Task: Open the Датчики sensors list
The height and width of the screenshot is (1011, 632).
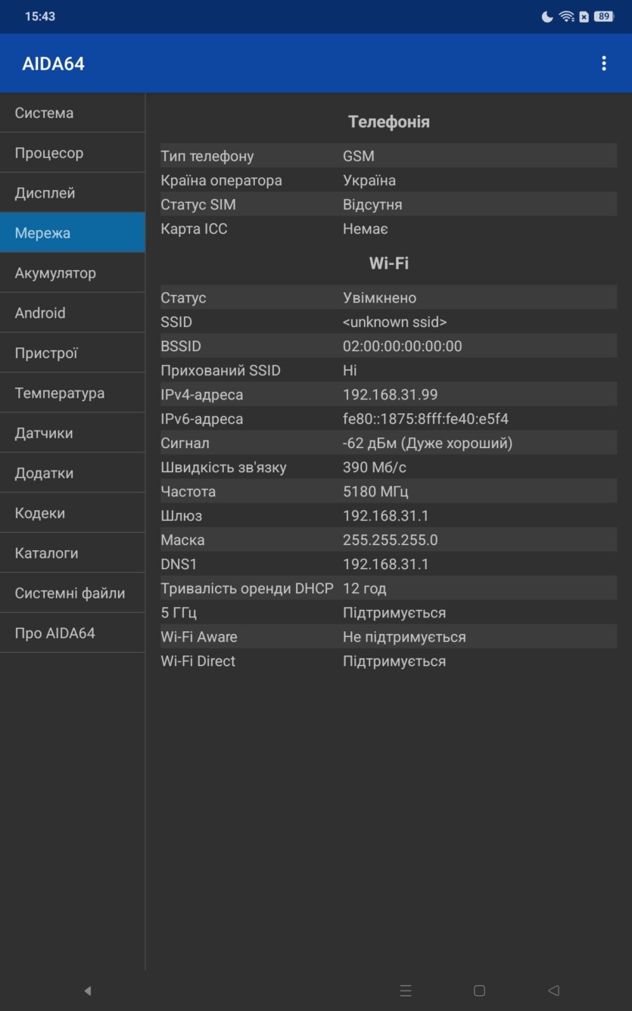Action: pyautogui.click(x=72, y=434)
